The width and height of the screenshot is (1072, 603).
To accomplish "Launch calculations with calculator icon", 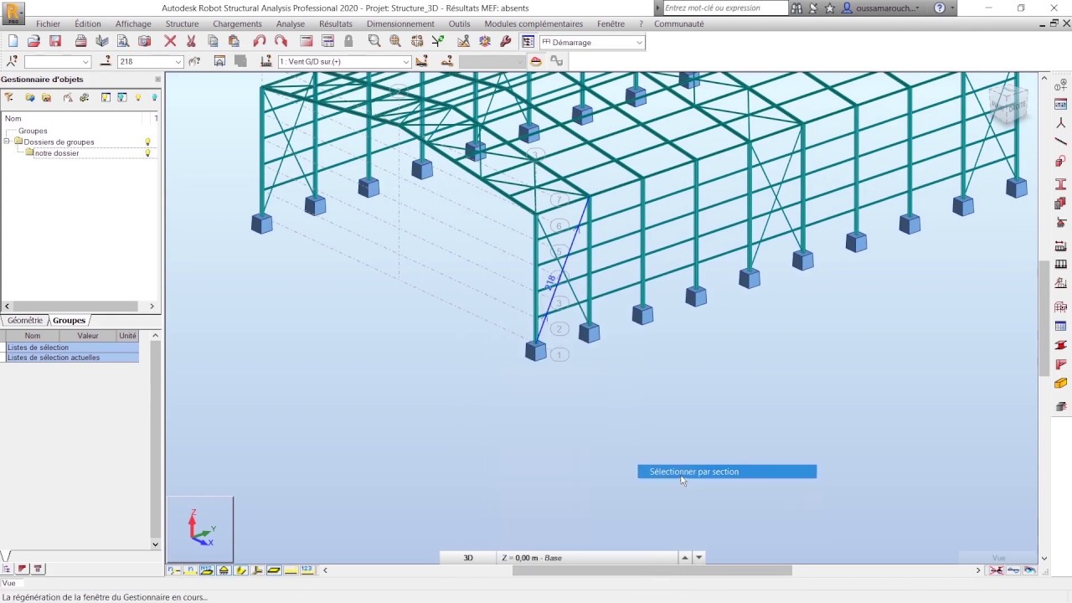I will 307,42.
